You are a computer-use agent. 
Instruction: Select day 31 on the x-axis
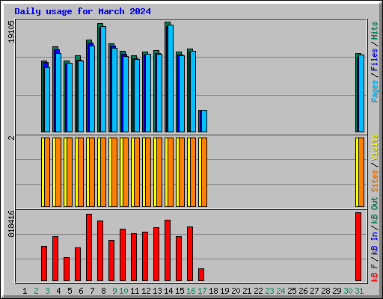point(359,291)
